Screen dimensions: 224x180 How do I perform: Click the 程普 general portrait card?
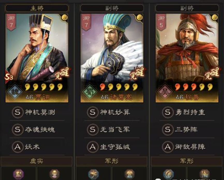pos(187,58)
